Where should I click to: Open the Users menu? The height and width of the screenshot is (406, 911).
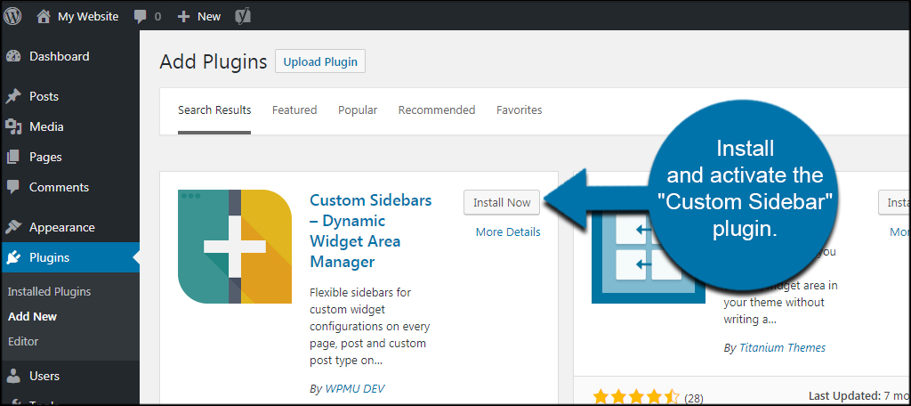coord(44,376)
